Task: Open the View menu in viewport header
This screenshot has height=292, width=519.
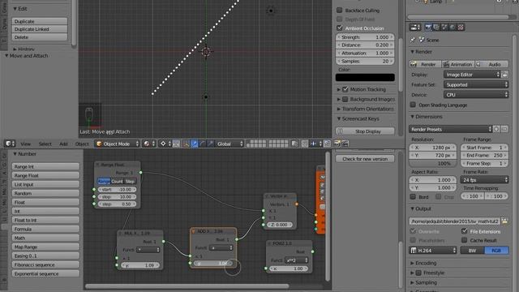Action: pos(25,144)
